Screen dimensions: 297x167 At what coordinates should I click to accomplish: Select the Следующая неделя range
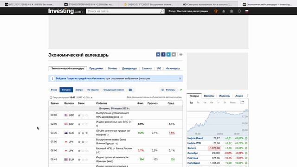(x=114, y=90)
